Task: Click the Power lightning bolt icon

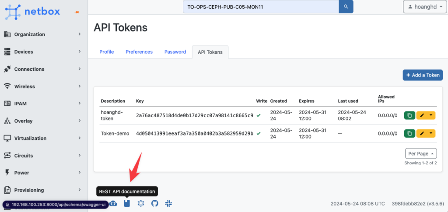Action: [7, 173]
